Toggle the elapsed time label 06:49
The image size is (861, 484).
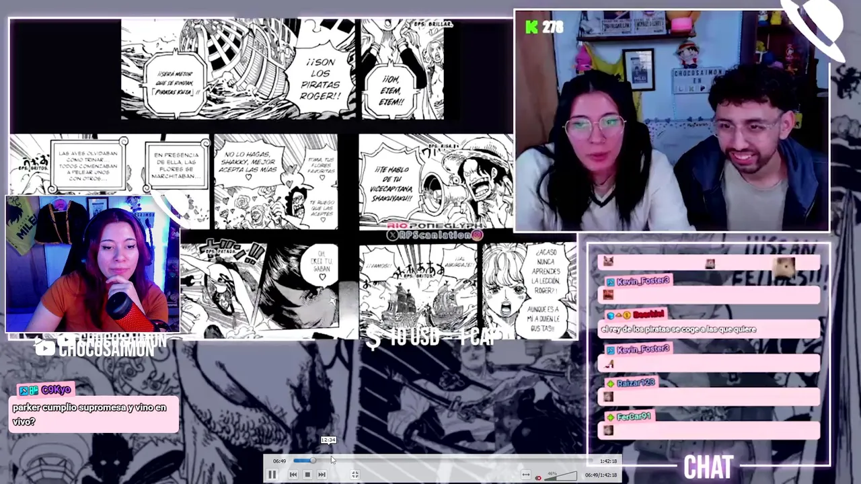(279, 461)
